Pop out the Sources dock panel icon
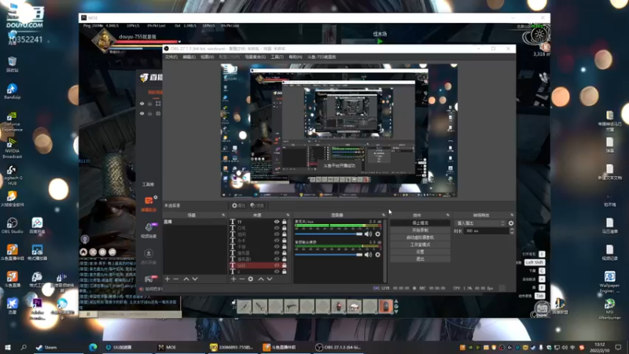This screenshot has height=354, width=629. 288,215
